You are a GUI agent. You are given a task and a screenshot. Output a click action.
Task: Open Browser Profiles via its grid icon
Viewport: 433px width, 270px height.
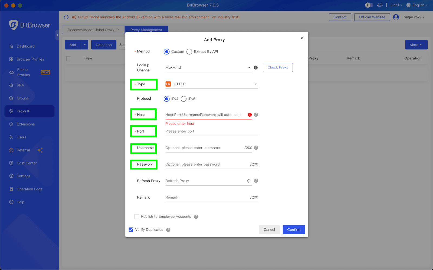click(x=11, y=59)
